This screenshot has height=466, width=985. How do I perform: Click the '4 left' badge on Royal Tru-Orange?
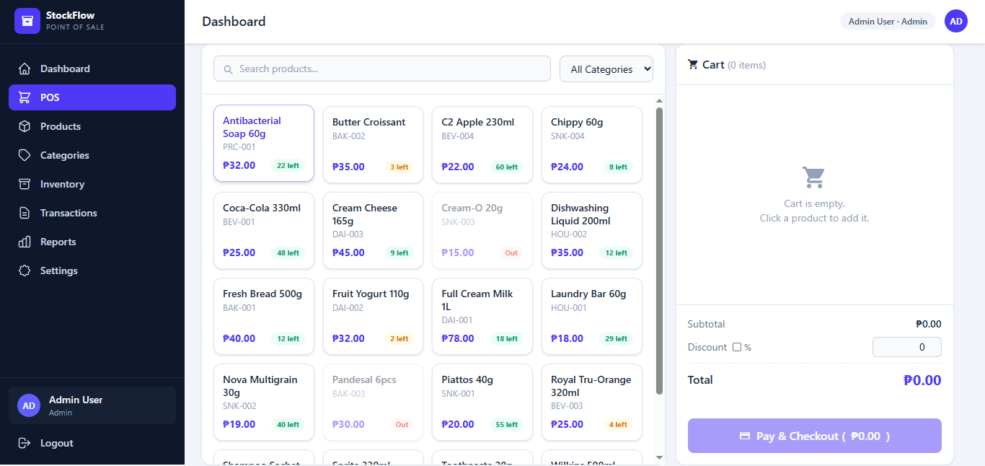tap(618, 424)
